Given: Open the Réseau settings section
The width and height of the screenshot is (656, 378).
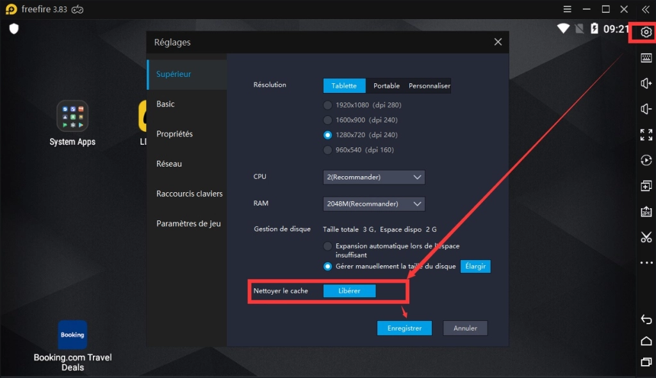Looking at the screenshot, I should click(x=187, y=163).
